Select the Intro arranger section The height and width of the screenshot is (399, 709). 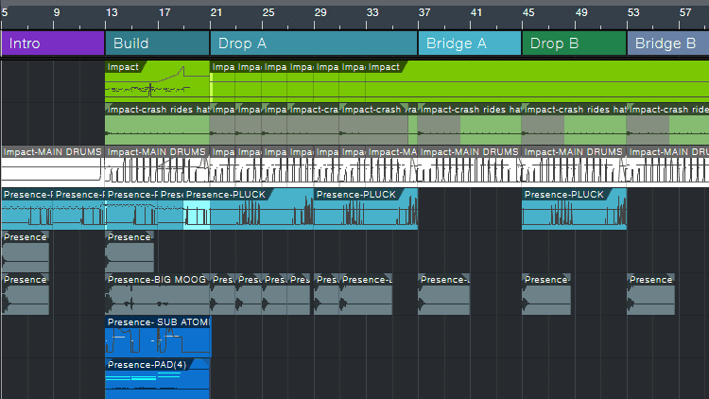click(x=53, y=43)
